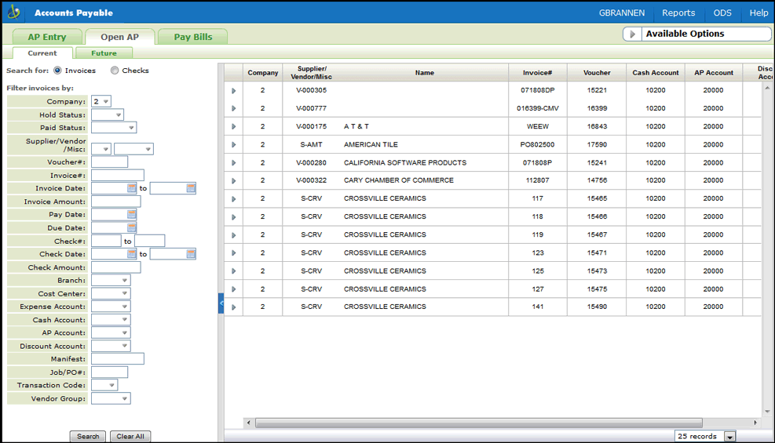This screenshot has height=443, width=775.
Task: Select the Checks radio button
Action: 115,71
